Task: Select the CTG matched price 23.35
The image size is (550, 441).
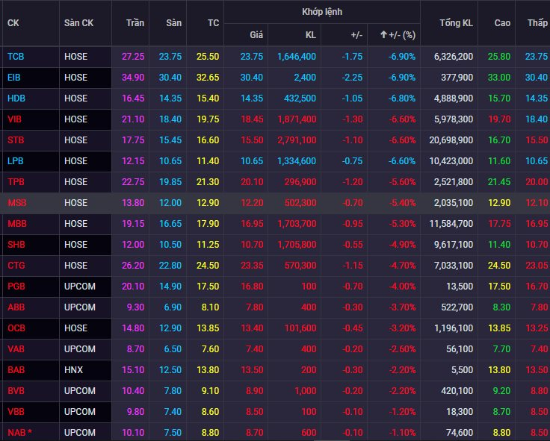Action: pyautogui.click(x=251, y=265)
